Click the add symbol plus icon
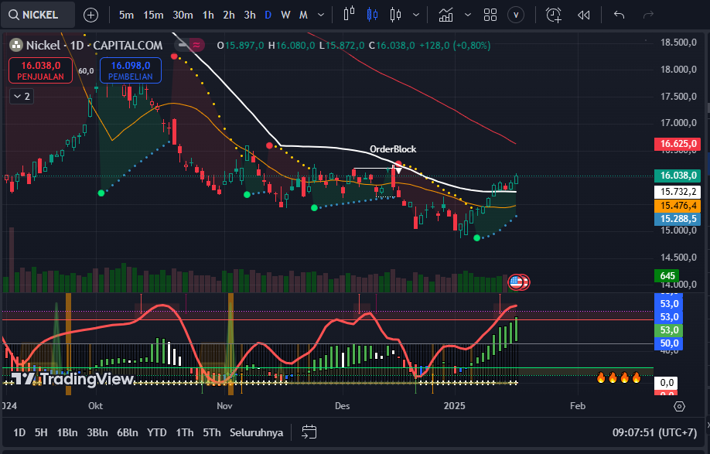710x454 pixels. [90, 15]
